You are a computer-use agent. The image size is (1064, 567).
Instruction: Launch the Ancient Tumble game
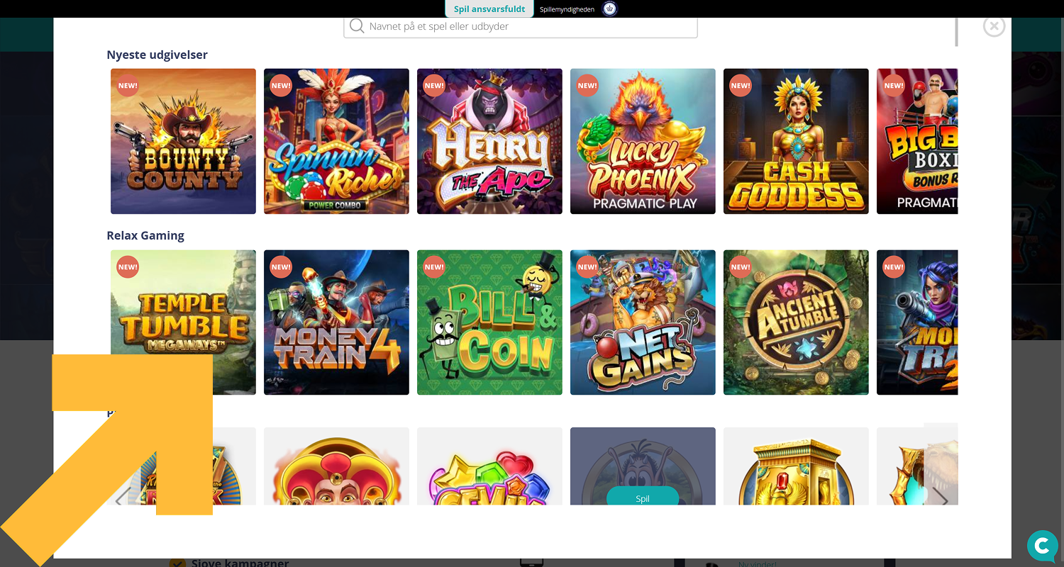(x=796, y=322)
